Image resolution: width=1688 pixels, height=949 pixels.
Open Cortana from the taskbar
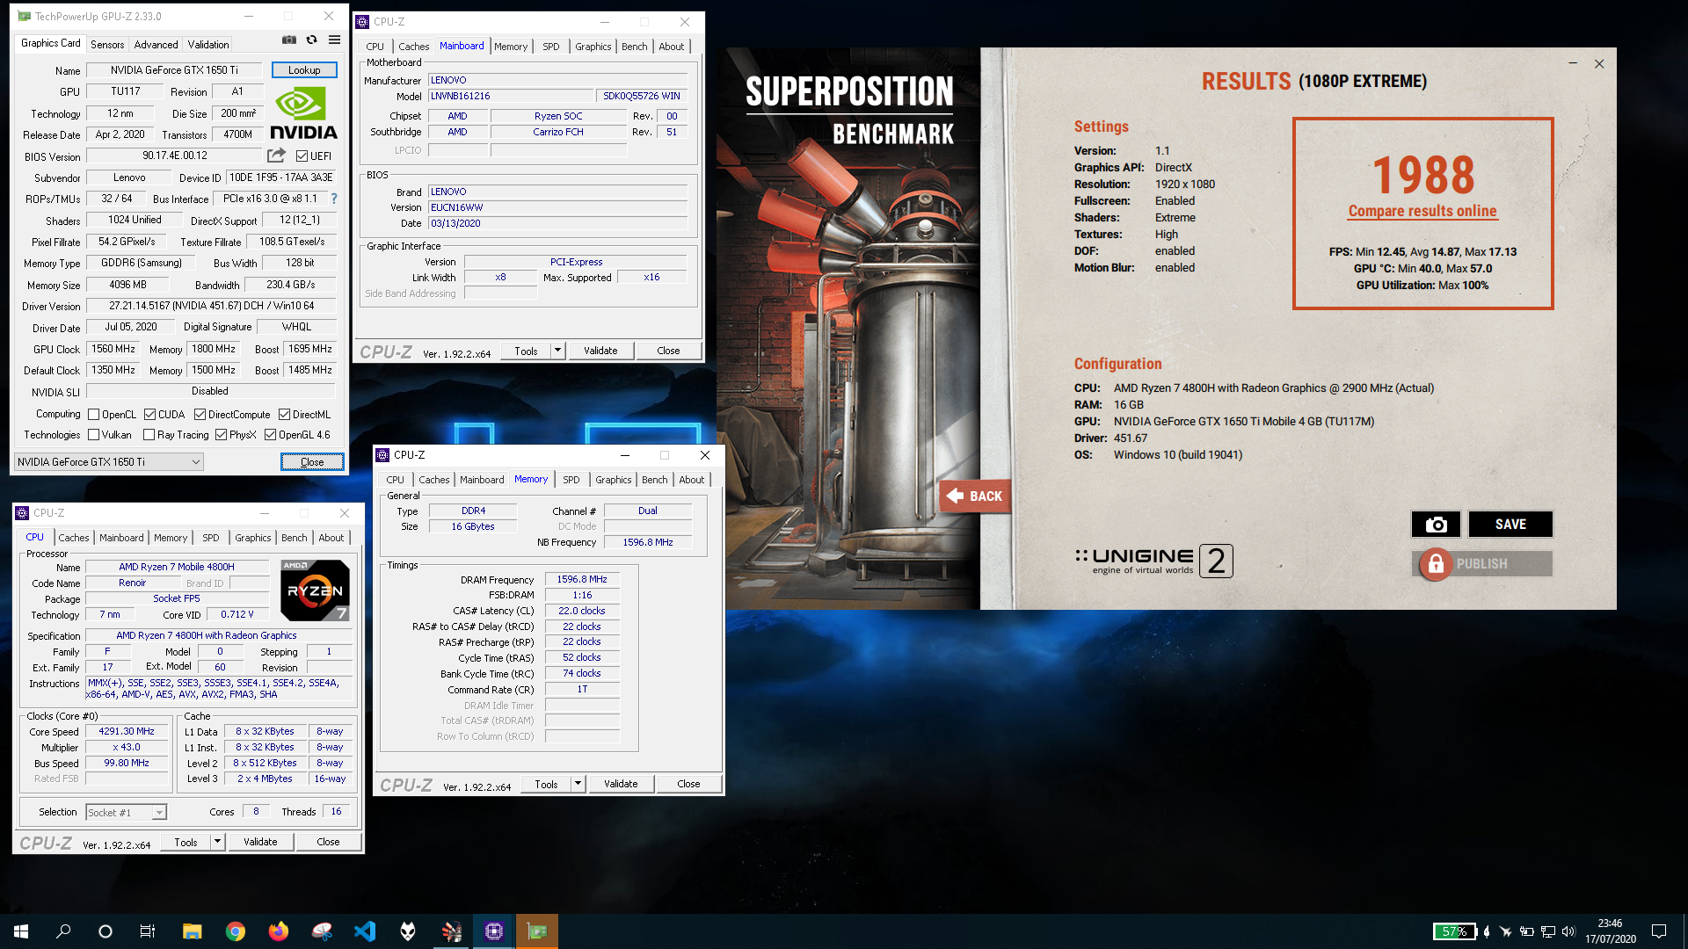pos(105,931)
